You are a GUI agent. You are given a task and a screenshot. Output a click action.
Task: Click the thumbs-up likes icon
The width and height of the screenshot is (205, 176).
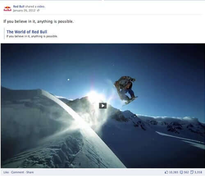click(x=166, y=172)
